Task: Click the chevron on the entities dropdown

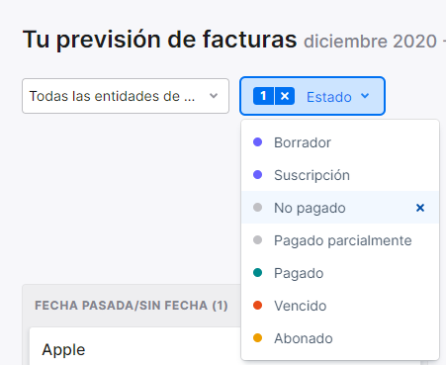Action: 214,96
